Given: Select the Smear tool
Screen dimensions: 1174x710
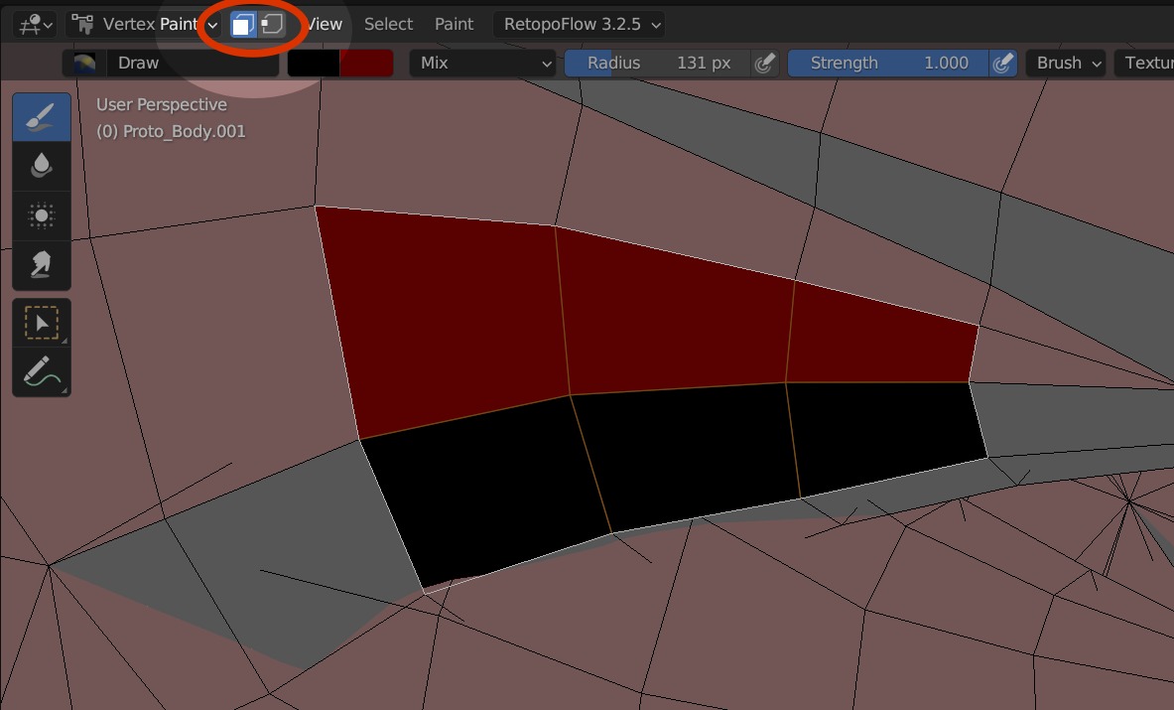Looking at the screenshot, I should [41, 264].
